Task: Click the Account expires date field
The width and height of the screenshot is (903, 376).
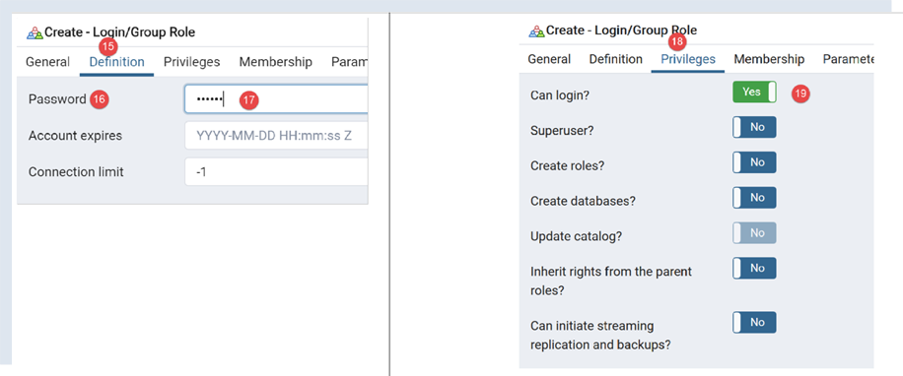Action: click(x=276, y=136)
